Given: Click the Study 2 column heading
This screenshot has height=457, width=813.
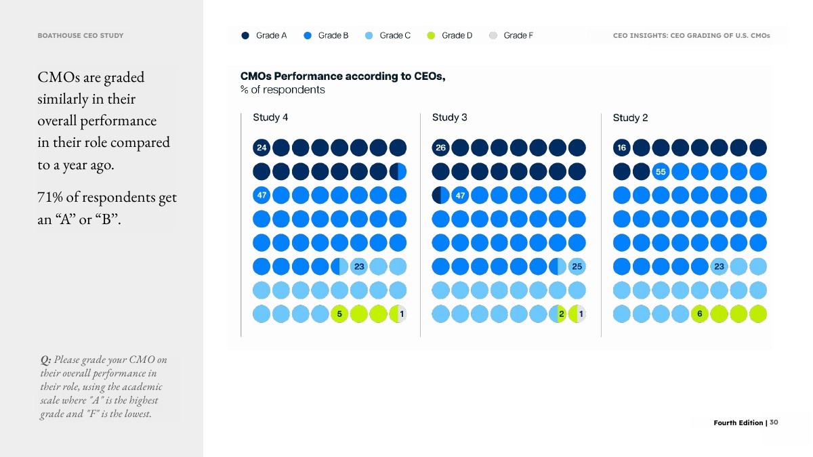Looking at the screenshot, I should click(630, 118).
